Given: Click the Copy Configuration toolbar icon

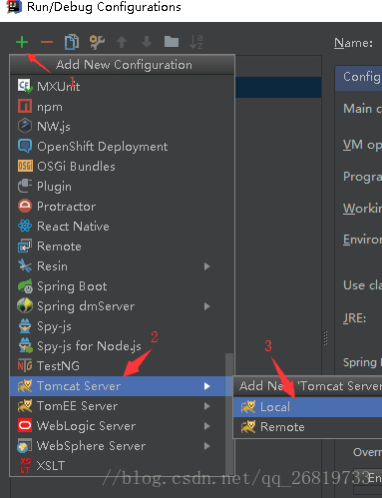Looking at the screenshot, I should pos(72,42).
